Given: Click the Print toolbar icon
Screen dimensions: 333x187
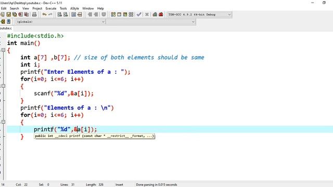Looking at the screenshot, I should (34, 15).
